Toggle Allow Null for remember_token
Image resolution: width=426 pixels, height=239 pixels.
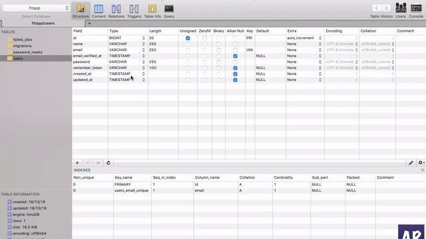235,68
